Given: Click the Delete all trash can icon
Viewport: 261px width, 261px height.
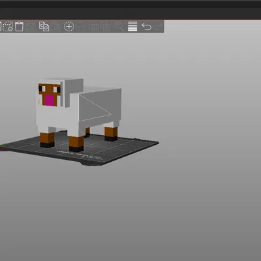Looking at the screenshot, I should pyautogui.click(x=19, y=27).
